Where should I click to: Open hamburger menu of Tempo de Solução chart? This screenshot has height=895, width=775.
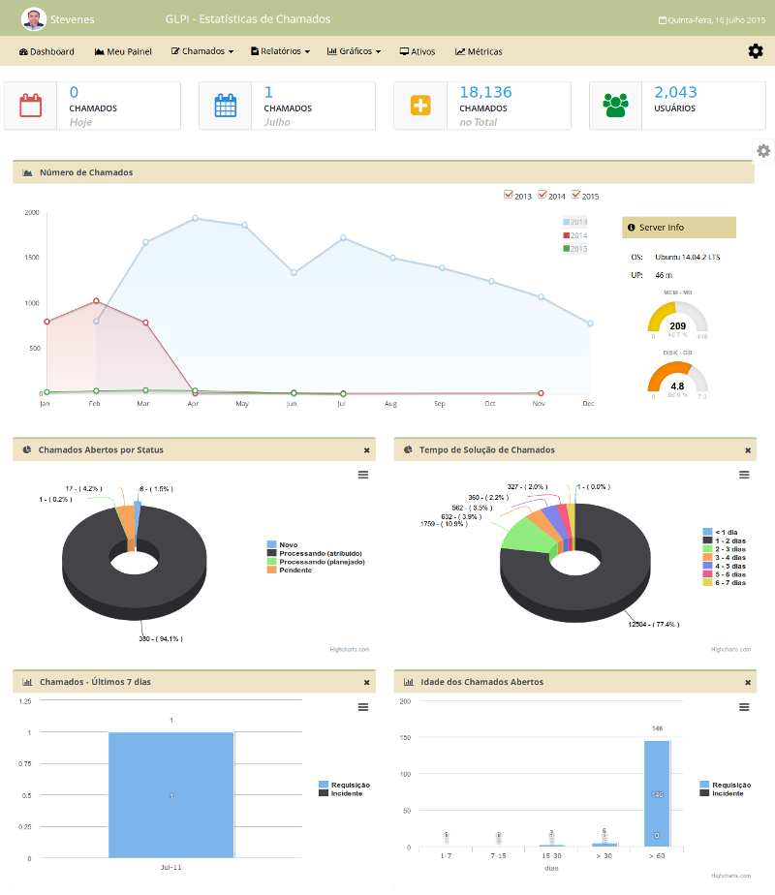point(744,475)
